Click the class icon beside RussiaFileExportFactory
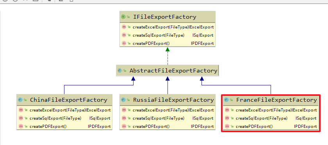Screen dimensions: 328x145 [x=123, y=100]
